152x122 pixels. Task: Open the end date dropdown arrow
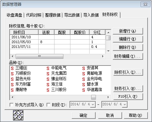click(x=125, y=104)
